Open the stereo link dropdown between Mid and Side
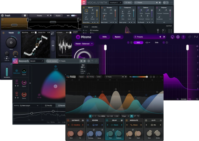Viewport: 199px width, 141px height. (148, 43)
